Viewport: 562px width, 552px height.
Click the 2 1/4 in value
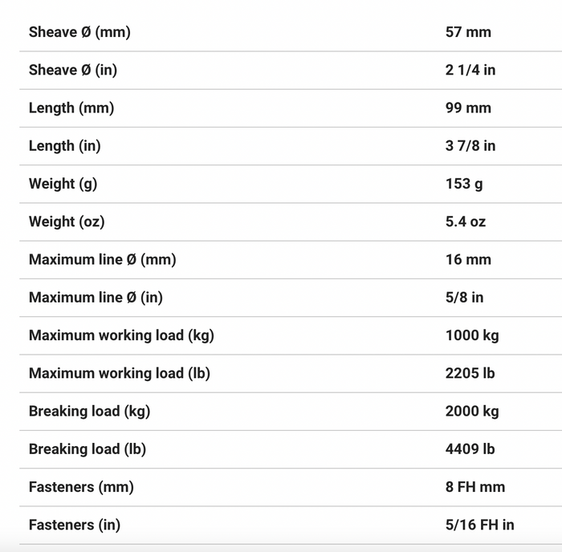470,71
